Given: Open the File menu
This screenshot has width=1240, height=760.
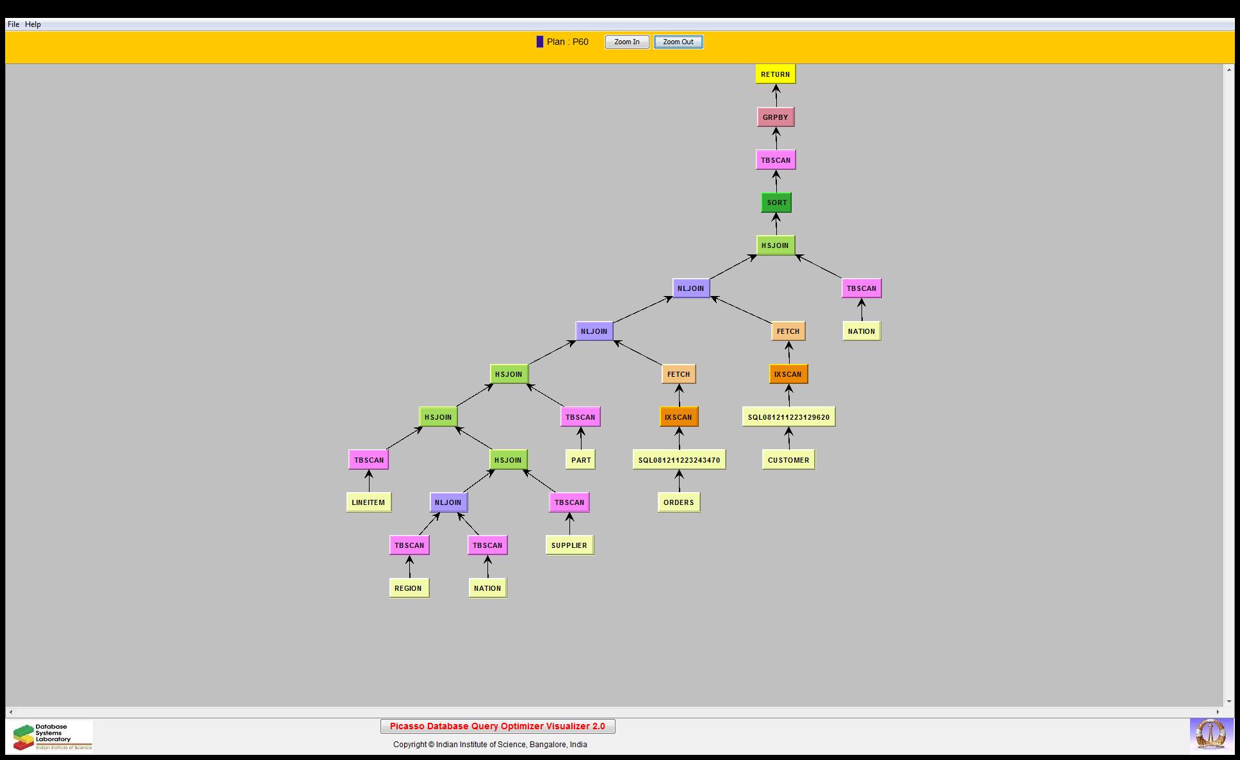Looking at the screenshot, I should tap(13, 24).
